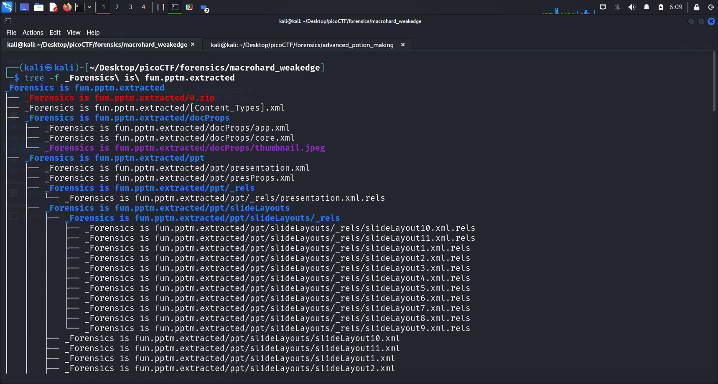Image resolution: width=718 pixels, height=384 pixels.
Task: Click the log out icon
Action: tap(711, 7)
